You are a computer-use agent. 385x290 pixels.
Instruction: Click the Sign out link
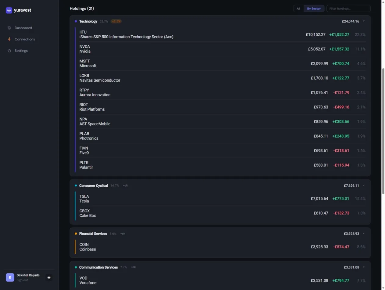[22, 280]
